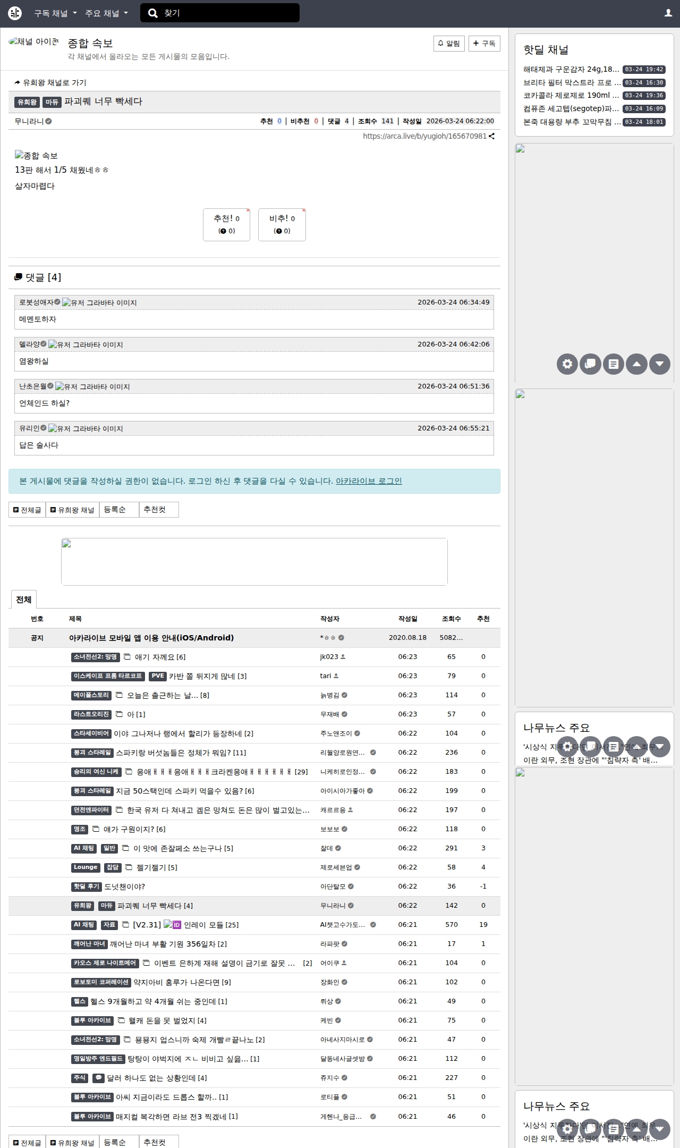Screen dimensions: 680x1148
Task: Click the 아카라이브 로그인 link
Action: coord(369,481)
